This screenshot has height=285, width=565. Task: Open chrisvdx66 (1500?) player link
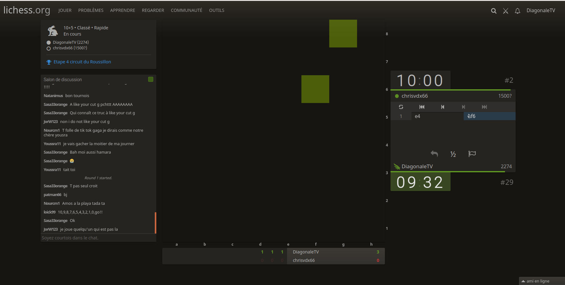coord(70,48)
